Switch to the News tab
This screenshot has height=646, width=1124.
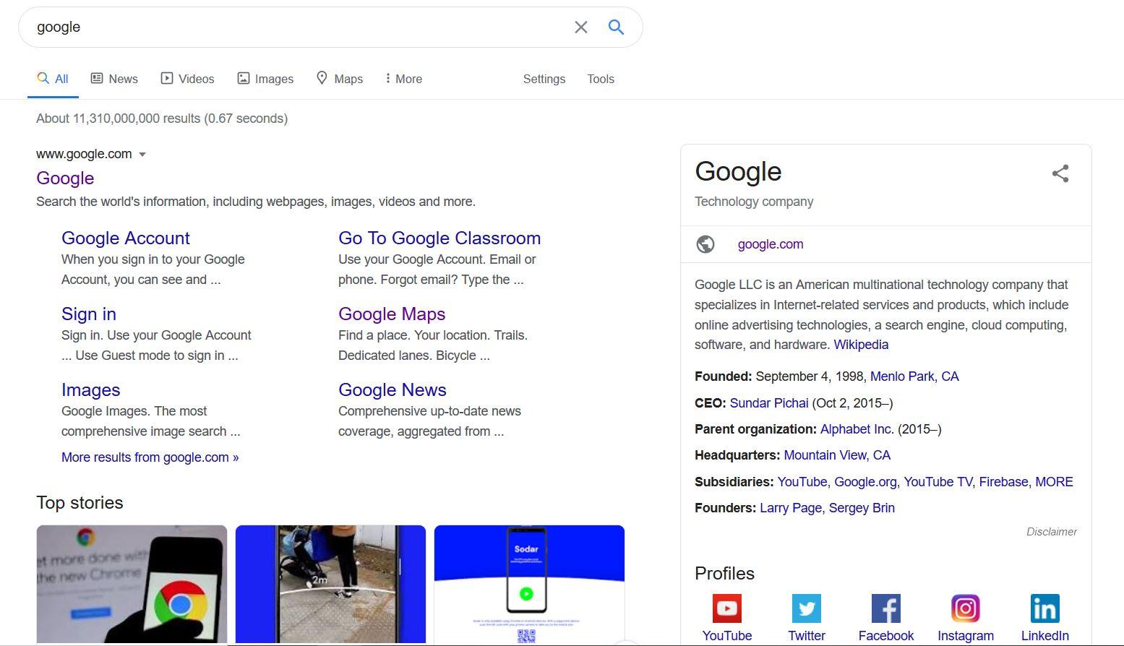(114, 79)
